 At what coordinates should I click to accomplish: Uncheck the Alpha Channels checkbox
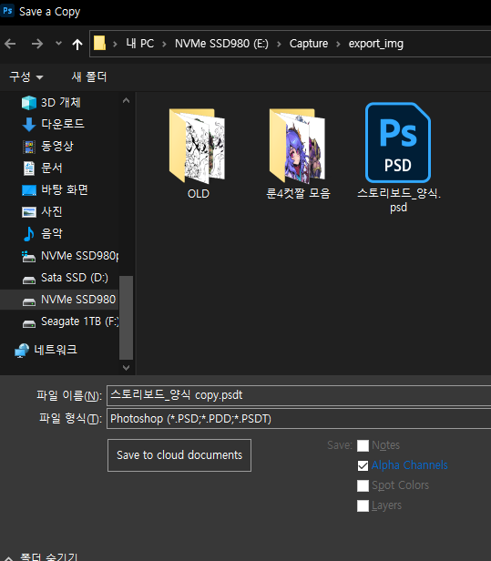[363, 465]
